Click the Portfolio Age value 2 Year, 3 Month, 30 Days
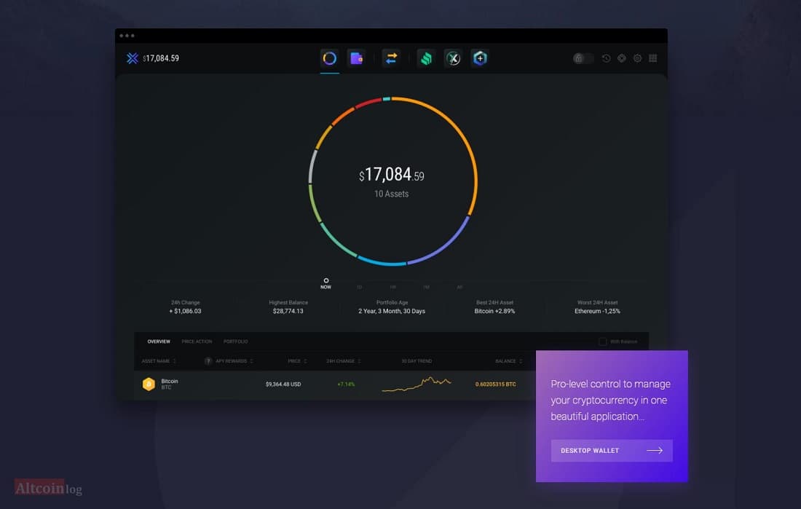The image size is (801, 509). coord(392,311)
